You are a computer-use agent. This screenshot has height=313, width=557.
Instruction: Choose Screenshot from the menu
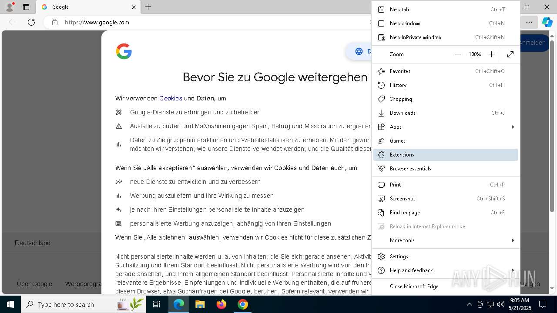tap(446, 199)
